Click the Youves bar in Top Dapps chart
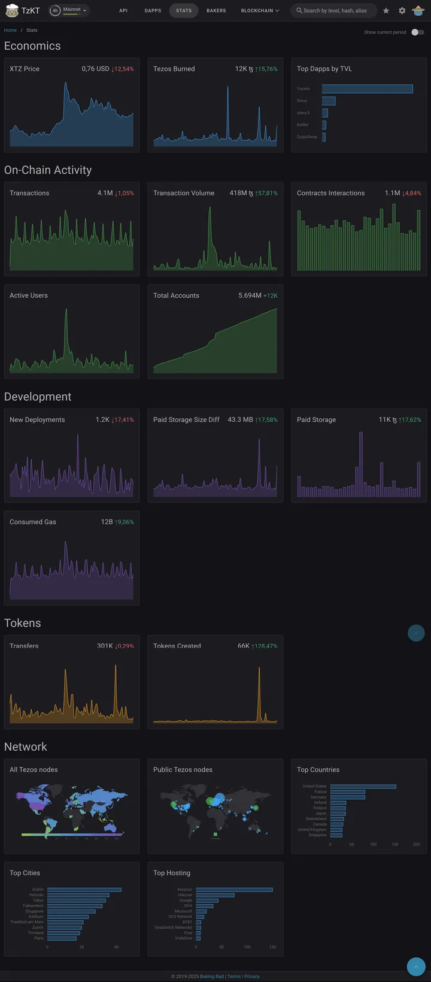Viewport: 431px width, 982px height. click(367, 88)
